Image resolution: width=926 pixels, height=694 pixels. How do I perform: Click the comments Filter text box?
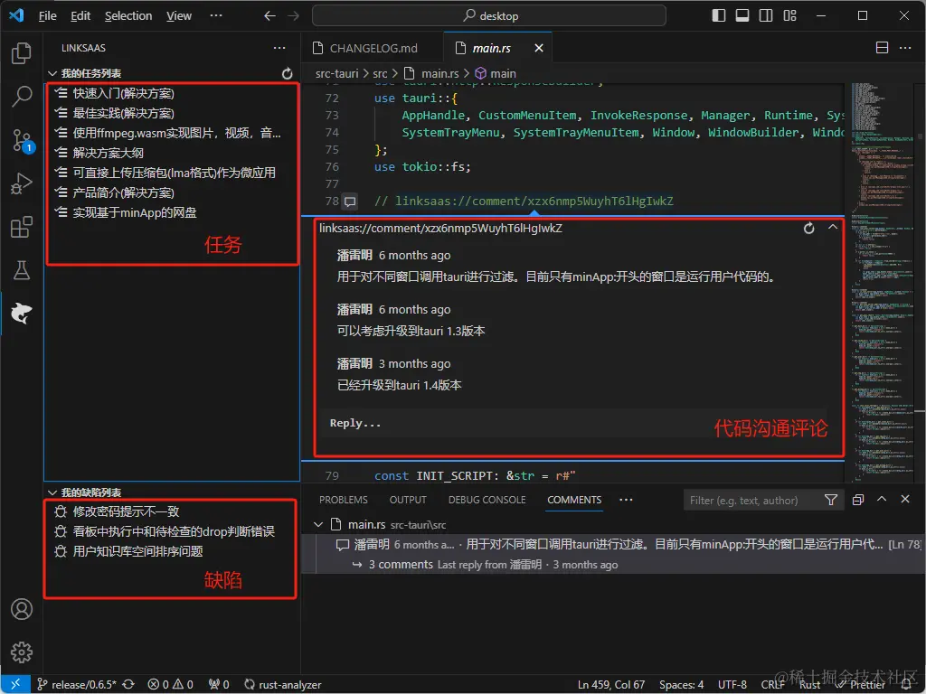point(754,500)
